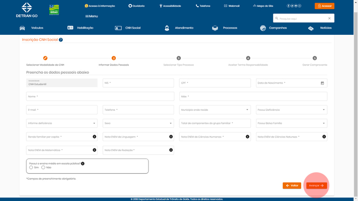This screenshot has height=201, width=358.
Task: Click the Avançar button
Action: click(x=316, y=185)
